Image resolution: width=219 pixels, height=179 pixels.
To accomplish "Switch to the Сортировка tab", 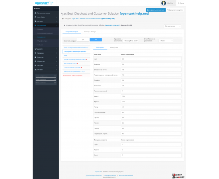I will 100,47.
